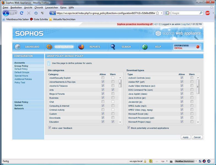Expand the Global Policy section in sidebar
216x165 pixels.
21,102
